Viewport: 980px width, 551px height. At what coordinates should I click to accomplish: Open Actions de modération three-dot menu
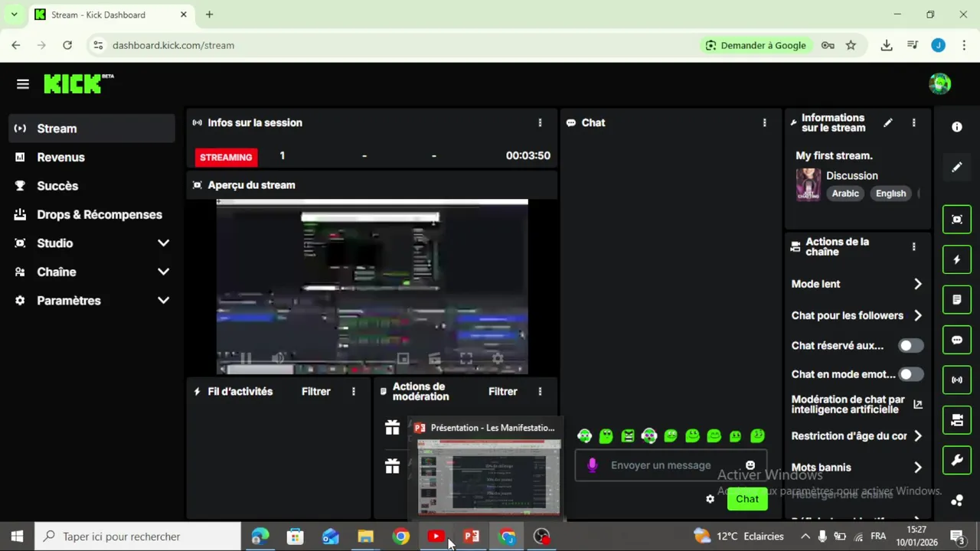(x=540, y=391)
